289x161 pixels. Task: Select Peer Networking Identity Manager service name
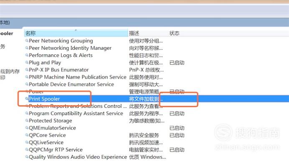click(x=70, y=48)
